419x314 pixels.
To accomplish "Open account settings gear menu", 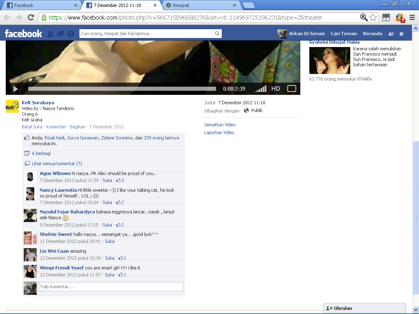I will [401, 34].
